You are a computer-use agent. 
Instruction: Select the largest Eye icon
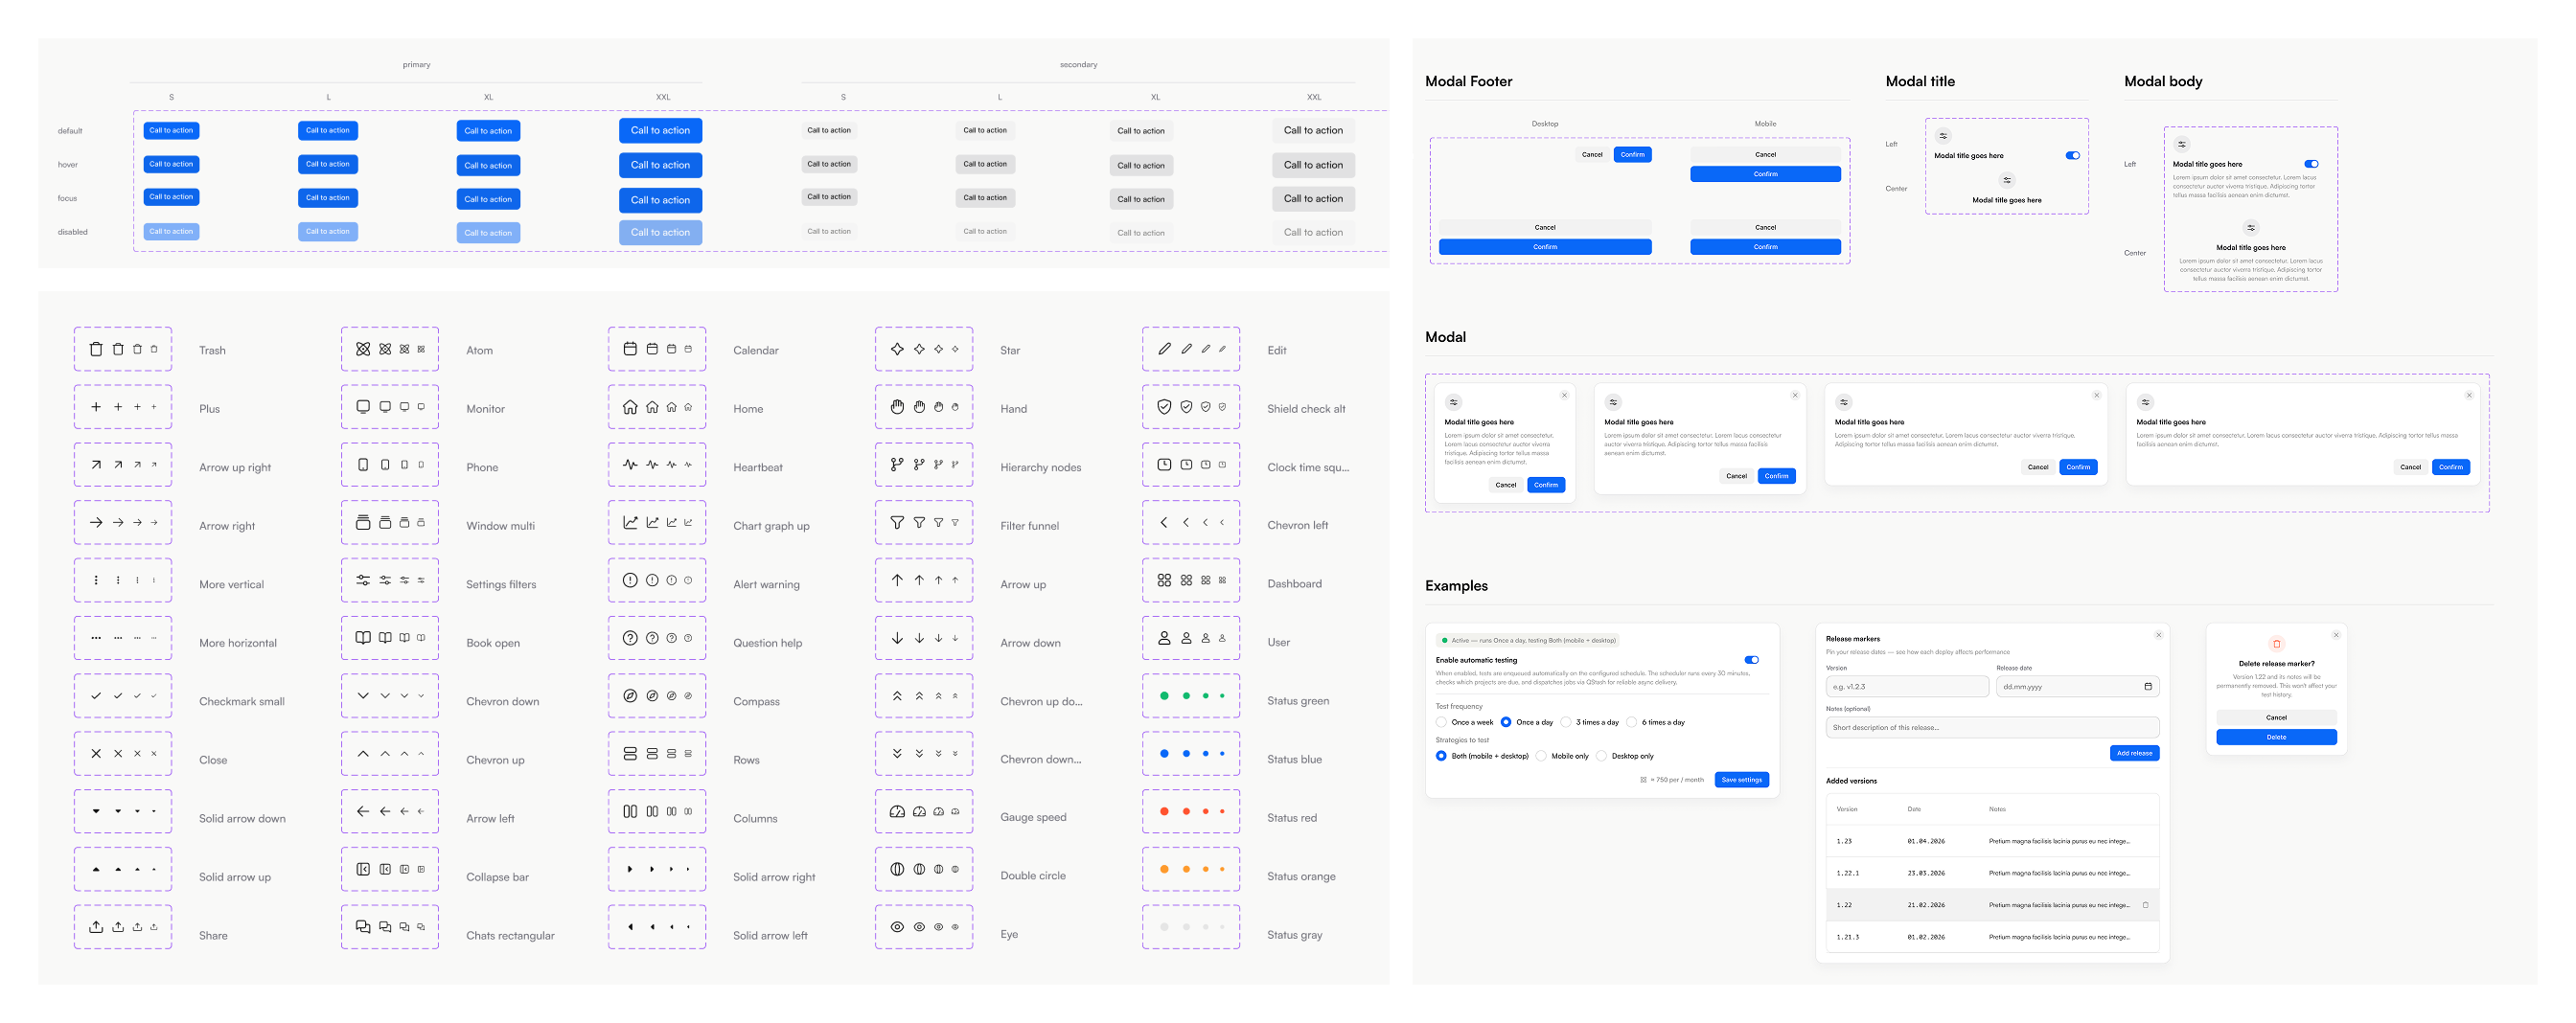[x=897, y=927]
